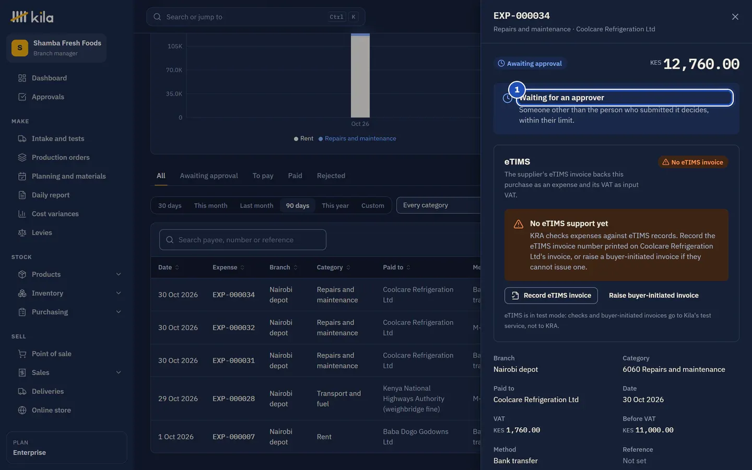This screenshot has width=752, height=470.
Task: Click Raise buyer-initiated invoice
Action: point(654,296)
